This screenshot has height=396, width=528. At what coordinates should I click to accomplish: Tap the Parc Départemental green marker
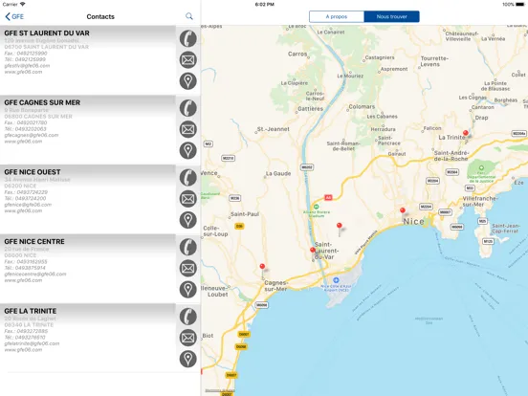[x=481, y=167]
